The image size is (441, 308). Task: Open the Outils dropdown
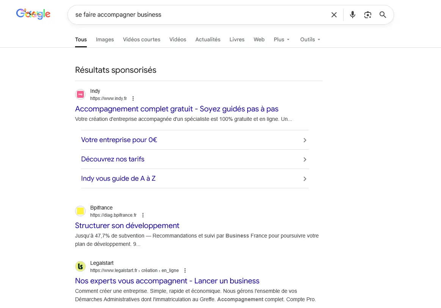pyautogui.click(x=310, y=39)
